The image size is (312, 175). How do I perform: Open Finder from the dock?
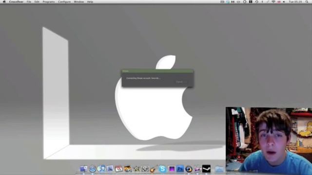point(83,169)
